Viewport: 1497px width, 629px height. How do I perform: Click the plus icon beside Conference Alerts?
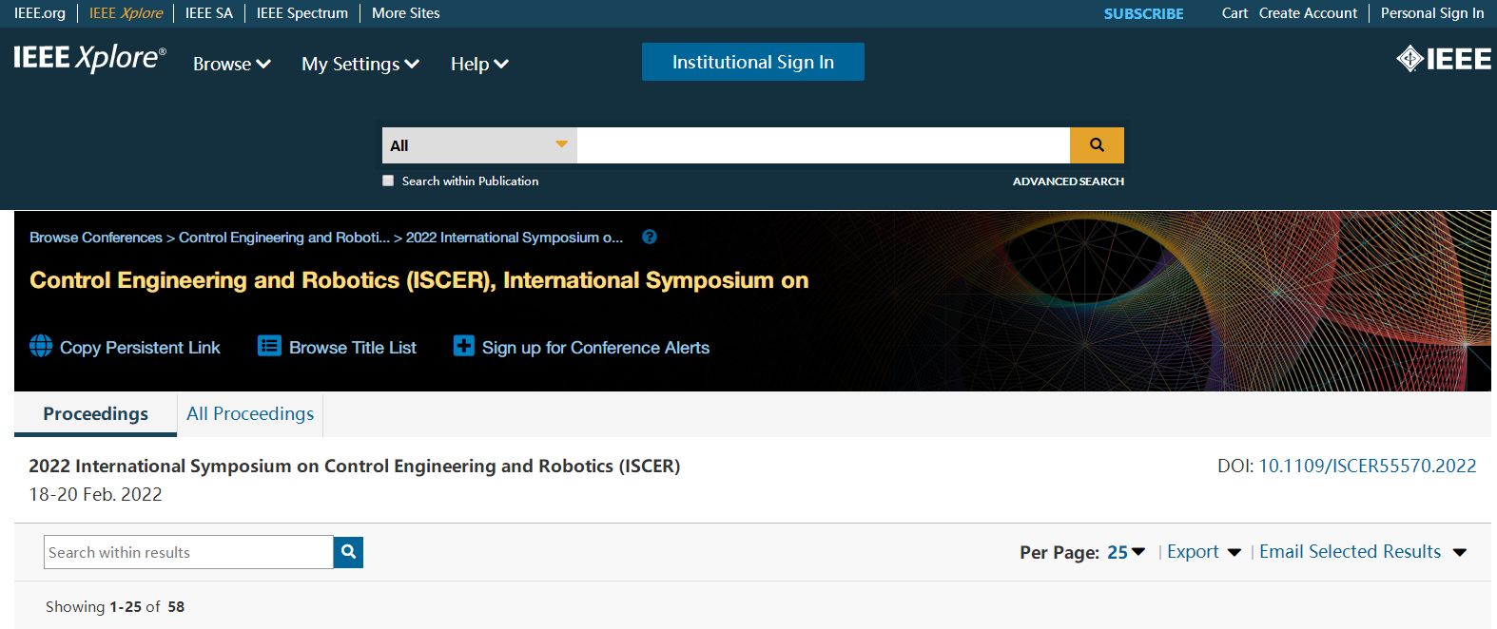coord(463,346)
